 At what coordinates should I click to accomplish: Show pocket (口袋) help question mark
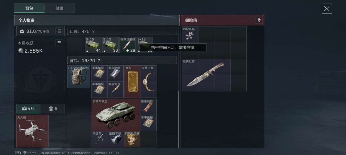[x=93, y=31]
